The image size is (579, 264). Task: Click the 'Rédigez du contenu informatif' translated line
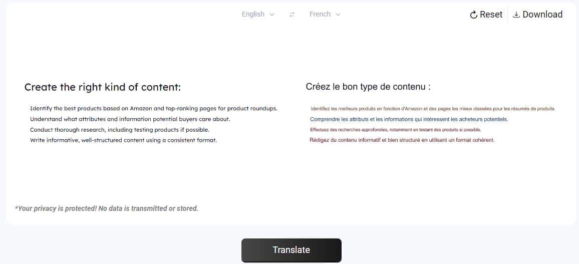point(402,140)
